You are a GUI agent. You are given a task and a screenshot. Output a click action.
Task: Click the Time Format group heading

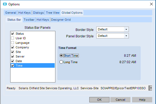[67, 48]
